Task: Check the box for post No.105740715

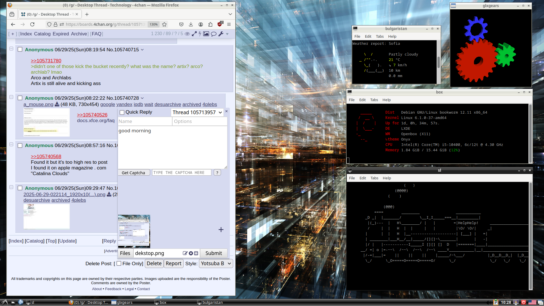Action: point(20,49)
